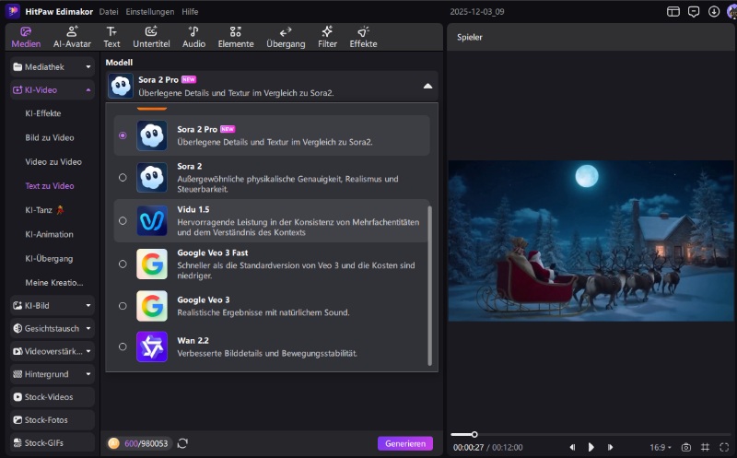Switch to the Filter tab
This screenshot has height=458, width=737.
(327, 37)
